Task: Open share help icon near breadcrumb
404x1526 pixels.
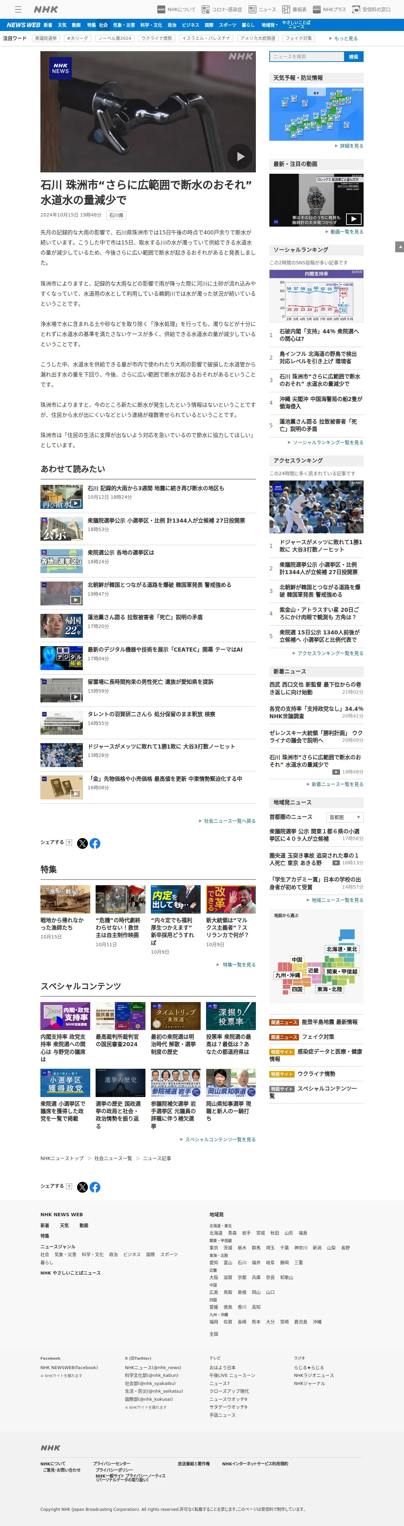Action: pos(69,1186)
